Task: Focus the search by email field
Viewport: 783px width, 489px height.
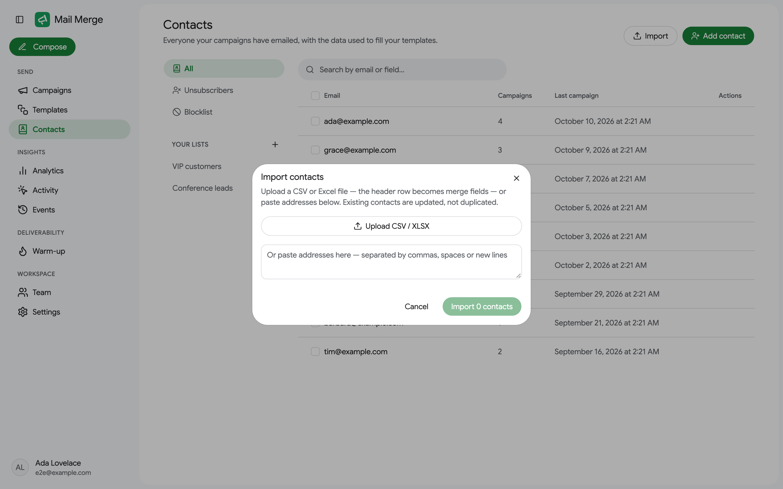Action: (x=402, y=70)
